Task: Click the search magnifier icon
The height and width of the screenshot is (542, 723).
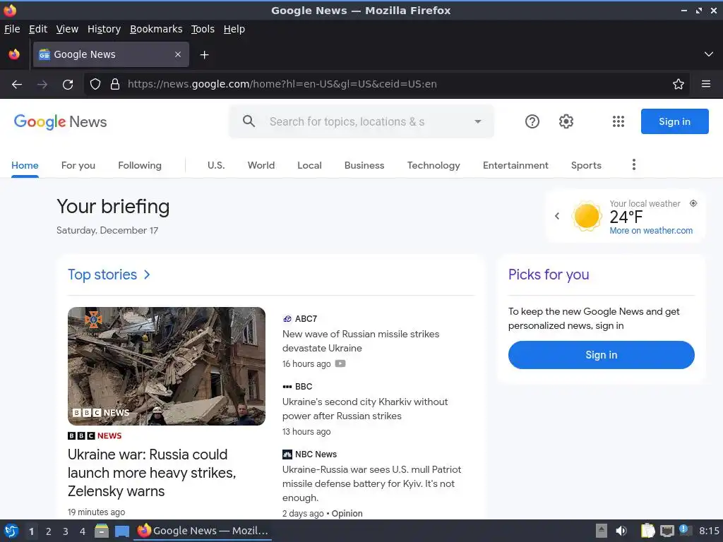Action: tap(249, 121)
